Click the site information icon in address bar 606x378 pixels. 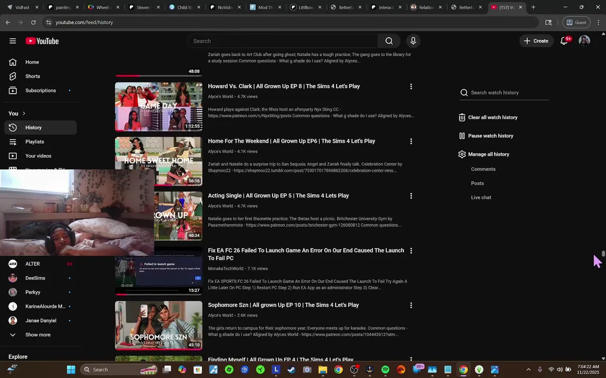pyautogui.click(x=49, y=23)
